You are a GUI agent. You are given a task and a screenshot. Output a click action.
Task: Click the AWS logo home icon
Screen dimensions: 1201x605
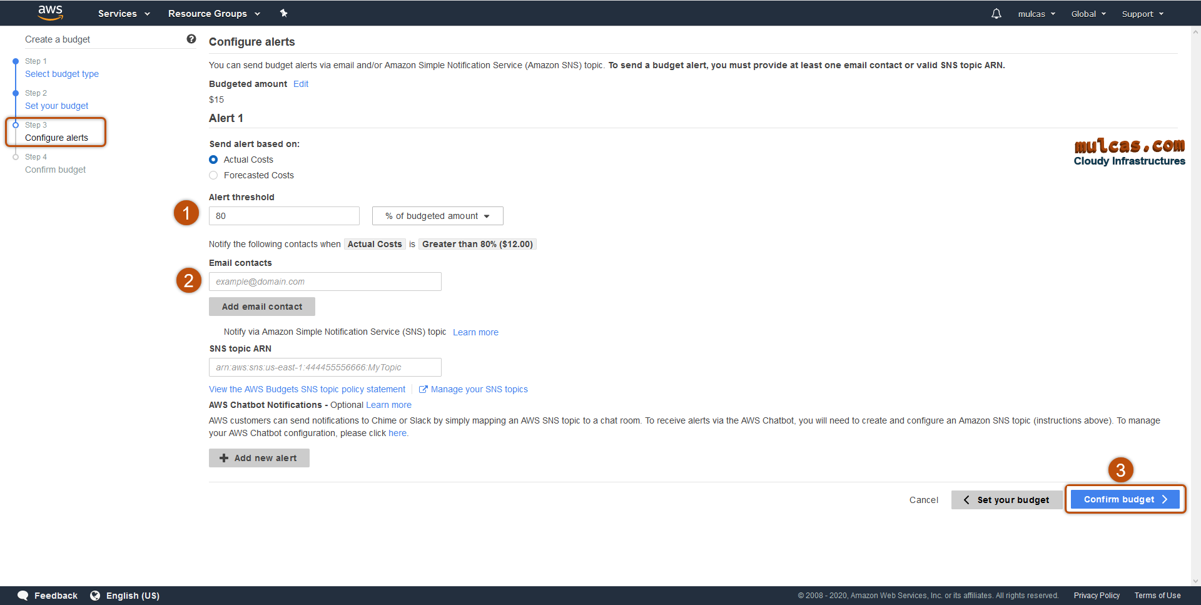coord(50,13)
